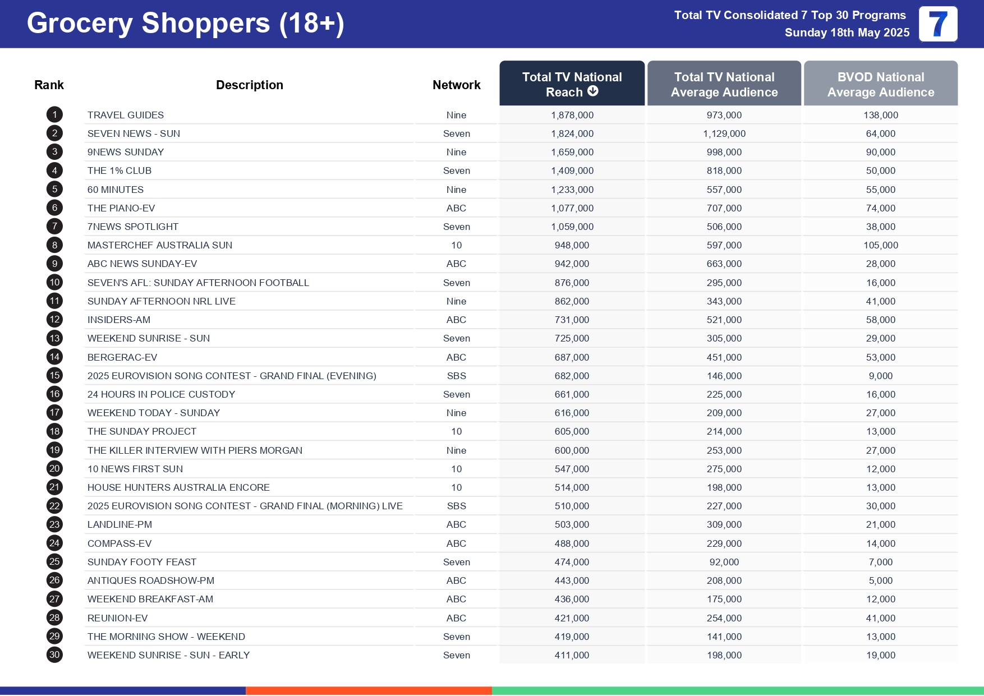This screenshot has height=696, width=984.
Task: Click the Network column header
Action: click(x=456, y=85)
